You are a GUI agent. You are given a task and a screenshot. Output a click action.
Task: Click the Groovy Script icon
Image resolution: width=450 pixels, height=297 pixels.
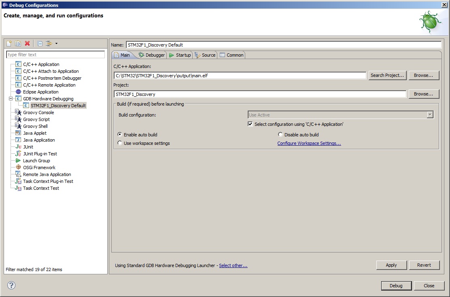(18, 119)
